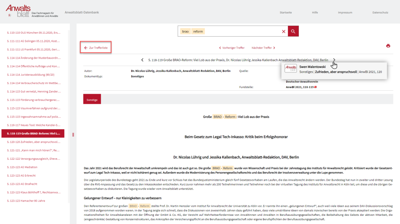
Task: Jump to Nächster Treffer
Action: (263, 48)
